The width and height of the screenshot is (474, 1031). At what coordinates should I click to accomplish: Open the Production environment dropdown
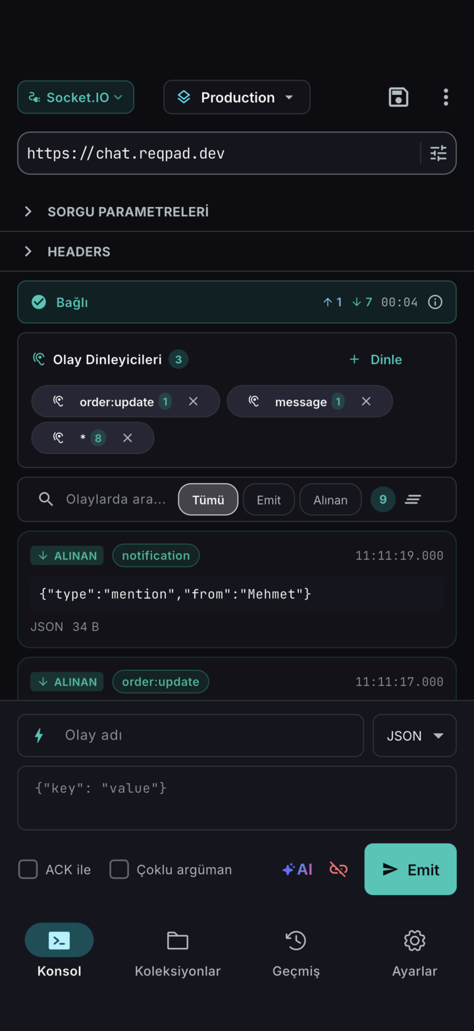237,98
